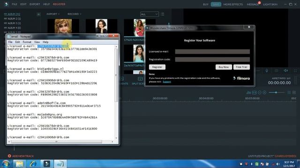Image resolution: width=300 pixels, height=168 pixels.
Task: Click the REGISTER menu item
Action: point(59,4)
